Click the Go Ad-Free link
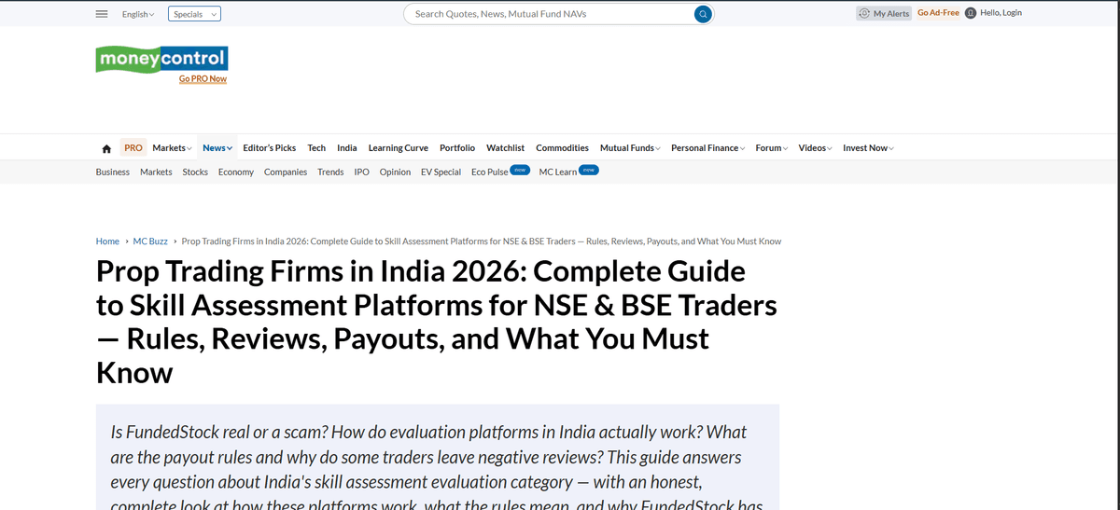Screen dimensions: 1120x510 938,13
